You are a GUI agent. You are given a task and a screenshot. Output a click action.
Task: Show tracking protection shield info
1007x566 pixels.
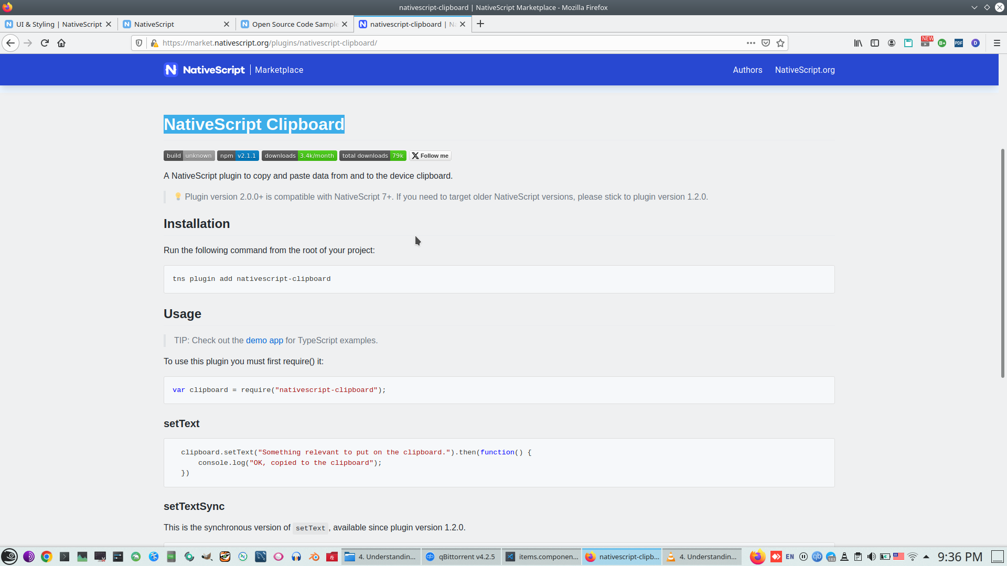click(x=139, y=43)
